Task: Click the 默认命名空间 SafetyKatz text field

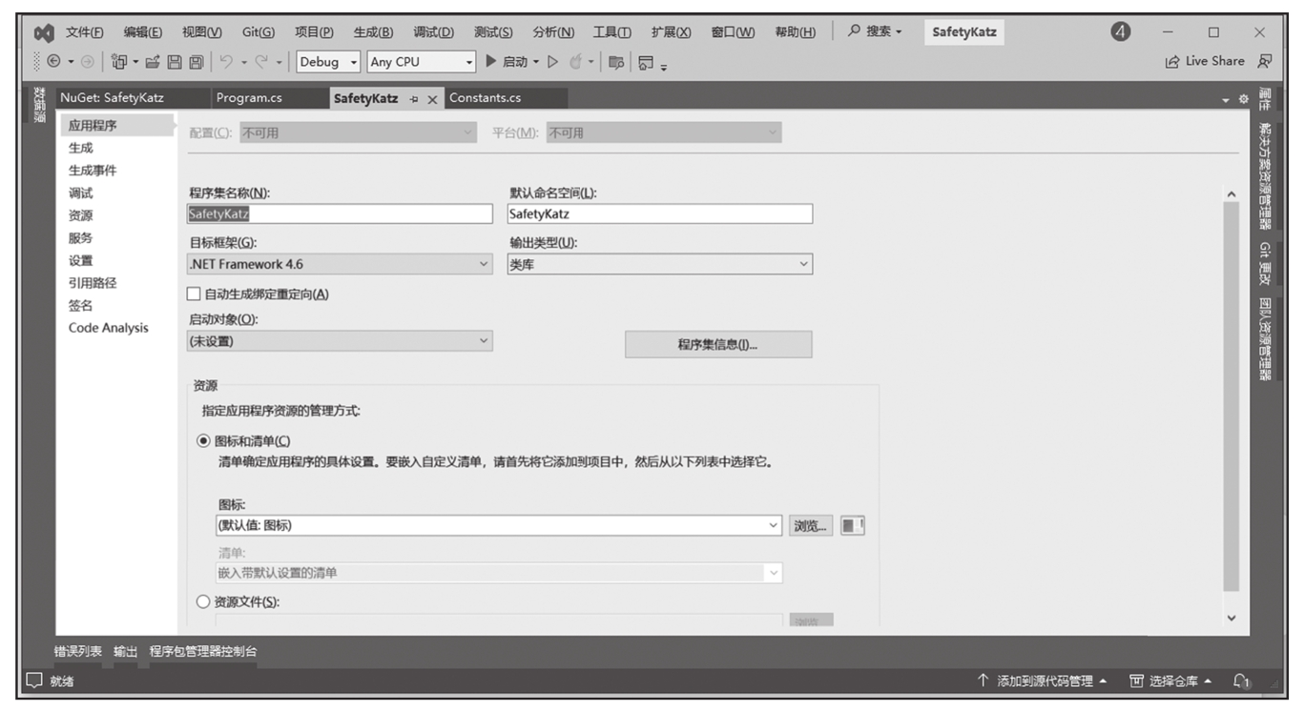Action: pos(659,213)
